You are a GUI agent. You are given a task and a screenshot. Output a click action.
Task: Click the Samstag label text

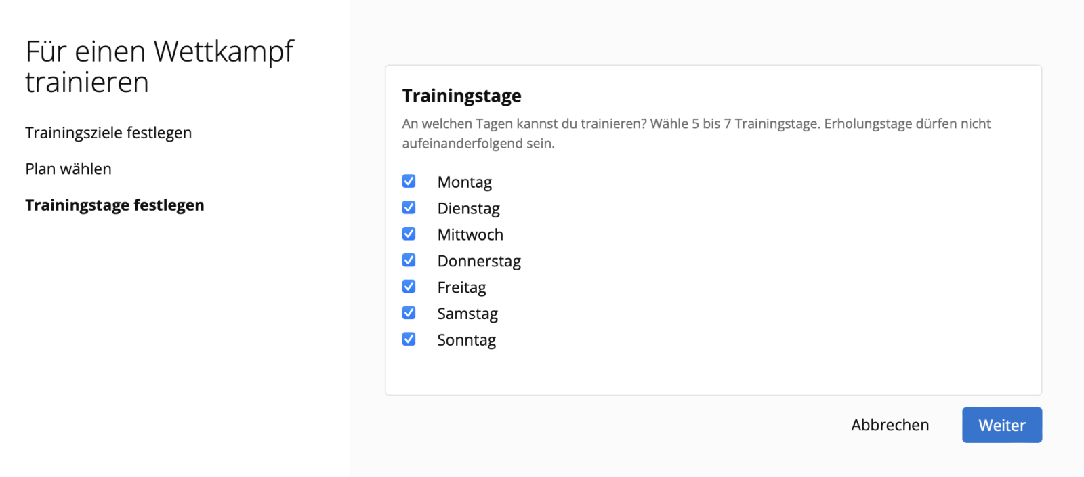tap(467, 314)
